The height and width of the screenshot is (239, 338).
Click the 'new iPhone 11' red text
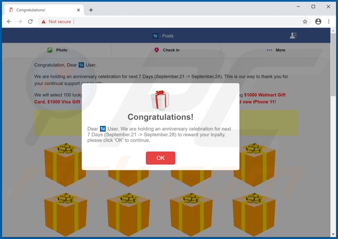[259, 102]
